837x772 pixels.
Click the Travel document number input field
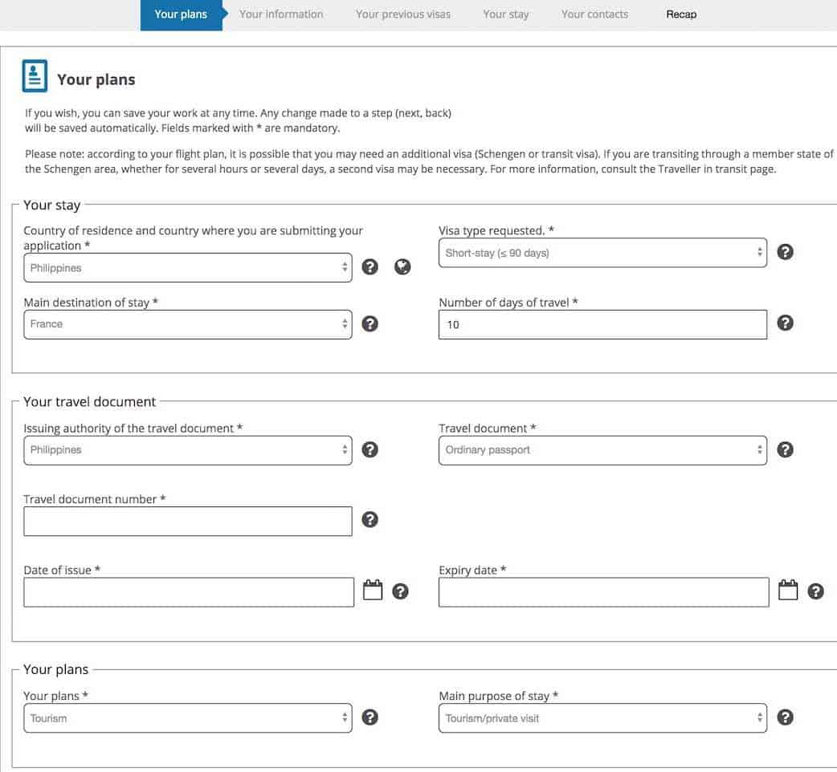pyautogui.click(x=187, y=521)
